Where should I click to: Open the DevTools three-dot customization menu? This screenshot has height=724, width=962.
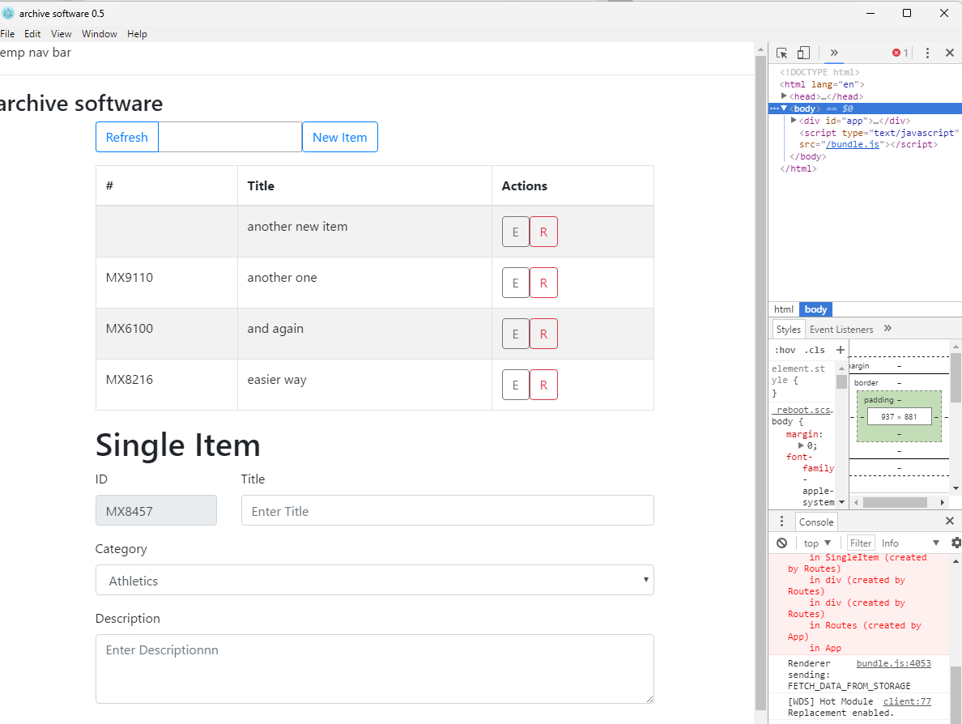pos(927,52)
